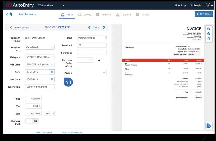Click the Due Date text field
This screenshot has height=141, width=216.
point(37,79)
